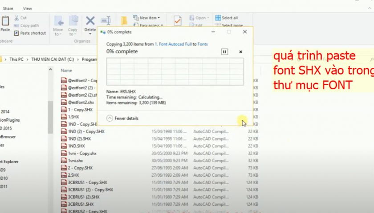
Task: Open the Delete options arrow
Action: point(90,34)
